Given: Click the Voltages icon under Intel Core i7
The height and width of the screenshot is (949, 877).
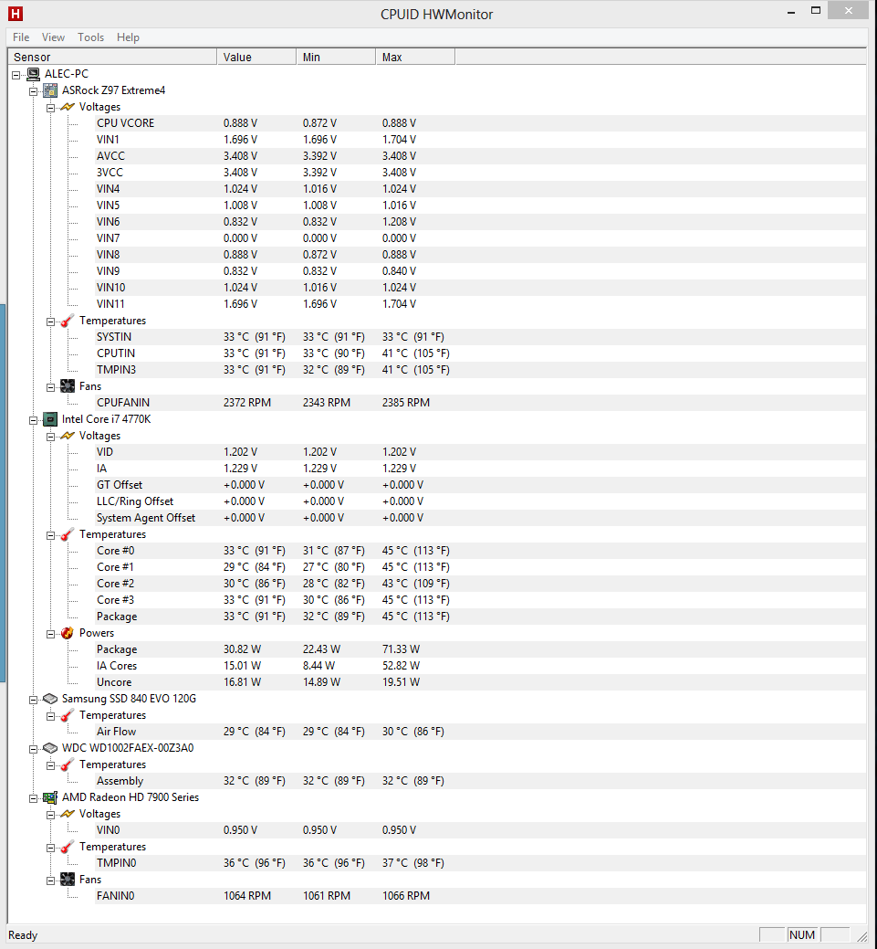Looking at the screenshot, I should [x=68, y=436].
